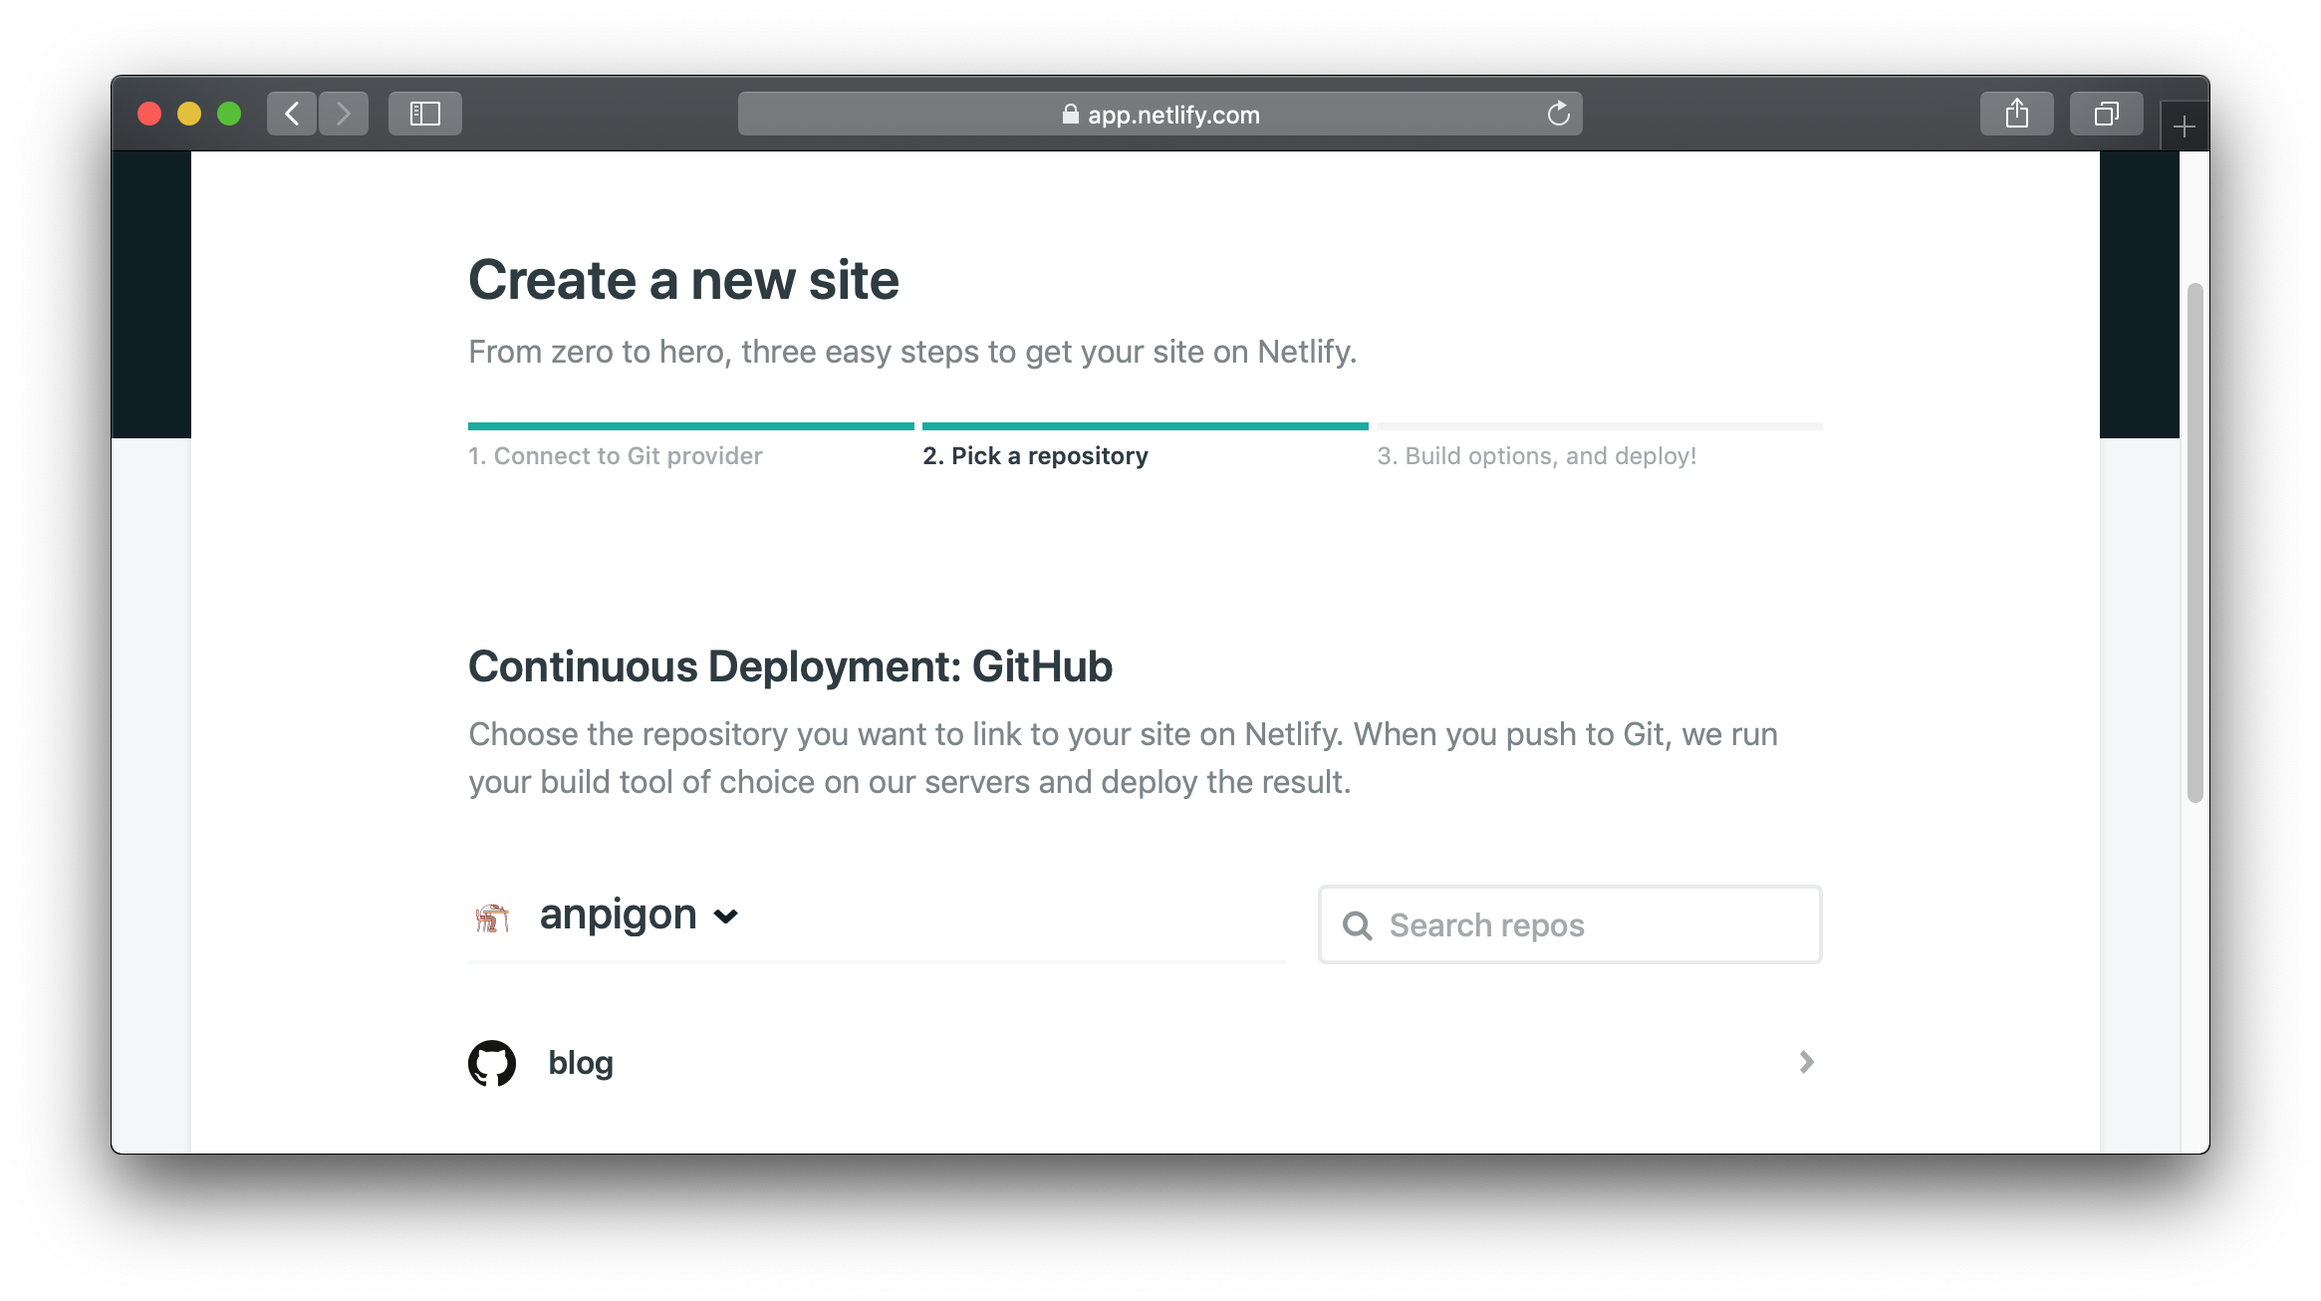The image size is (2321, 1301).
Task: Go to step 1 Connect to Git provider
Action: click(615, 456)
